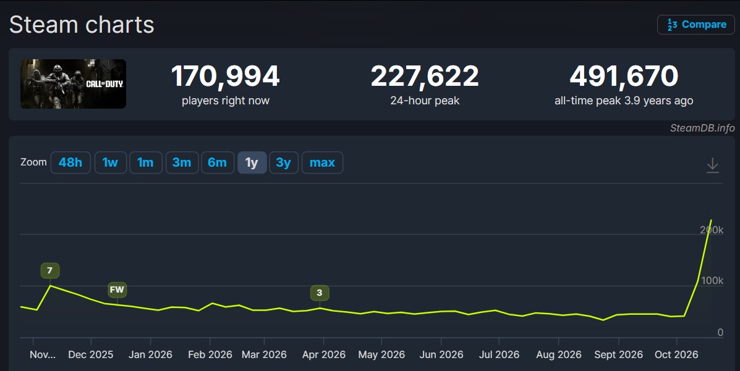Set zoom range to 1m
Screen dimensions: 740x371
click(146, 162)
